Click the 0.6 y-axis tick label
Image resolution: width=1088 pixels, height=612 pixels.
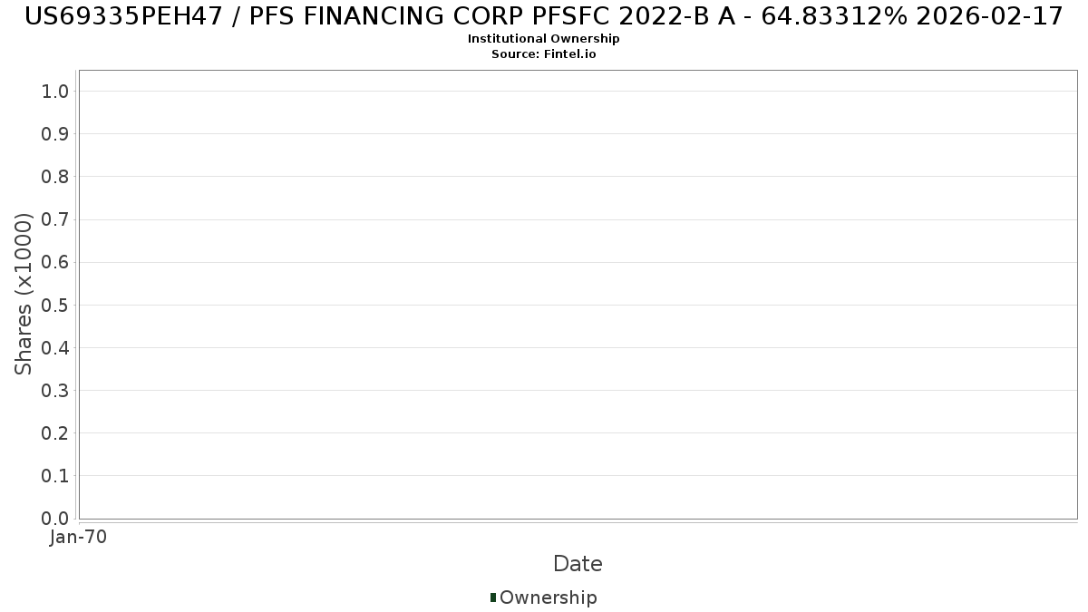[x=55, y=262]
